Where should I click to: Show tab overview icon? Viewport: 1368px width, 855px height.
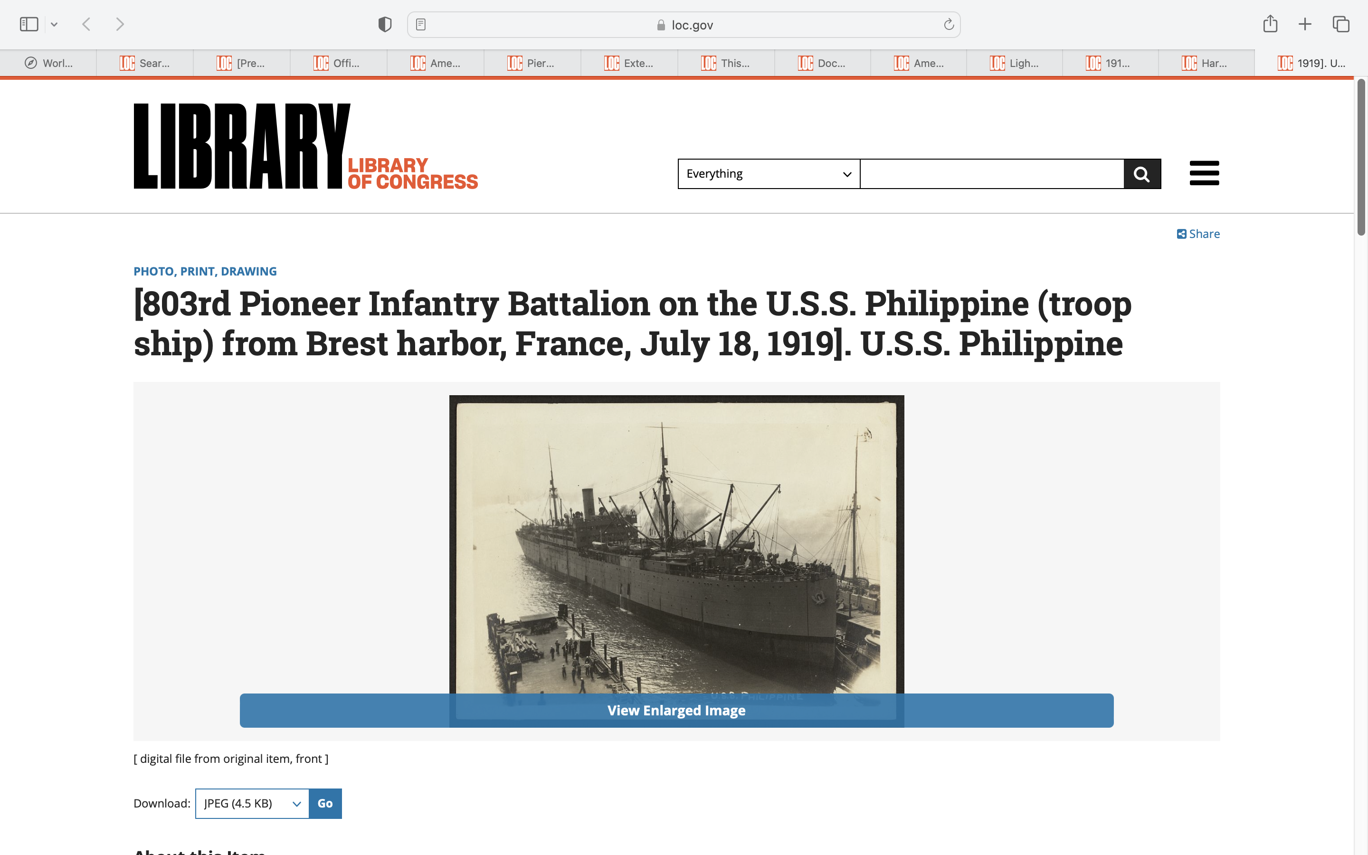pos(1341,24)
